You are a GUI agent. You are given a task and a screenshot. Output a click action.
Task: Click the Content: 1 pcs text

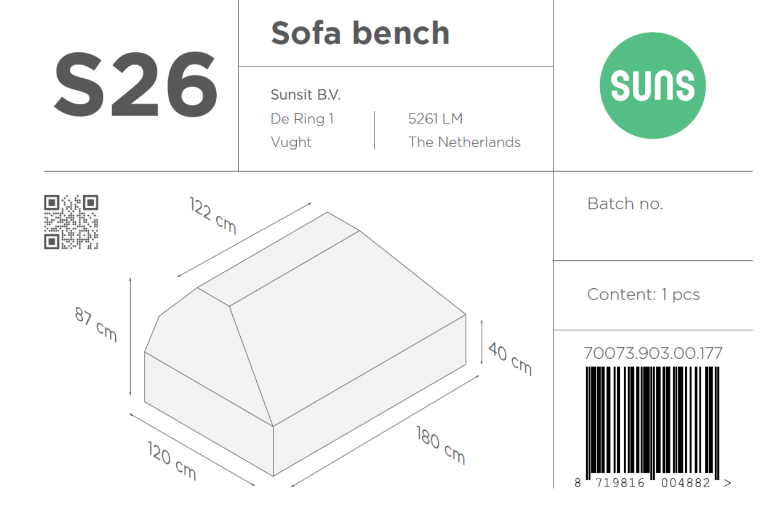(643, 295)
